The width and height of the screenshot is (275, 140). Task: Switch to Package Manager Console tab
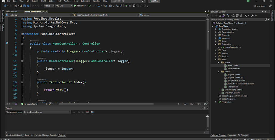[46, 135]
